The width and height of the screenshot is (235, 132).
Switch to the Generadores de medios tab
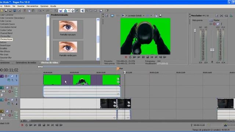click(x=26, y=63)
